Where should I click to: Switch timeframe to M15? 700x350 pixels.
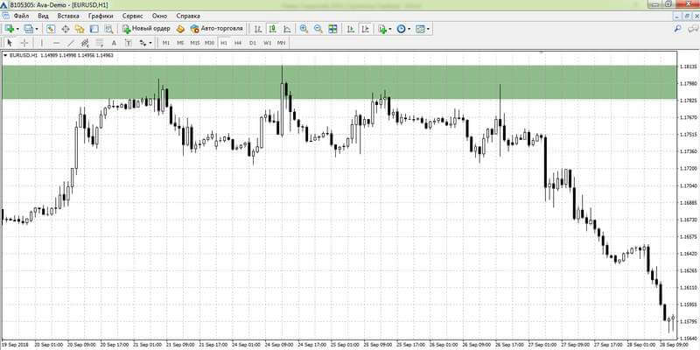(194, 43)
